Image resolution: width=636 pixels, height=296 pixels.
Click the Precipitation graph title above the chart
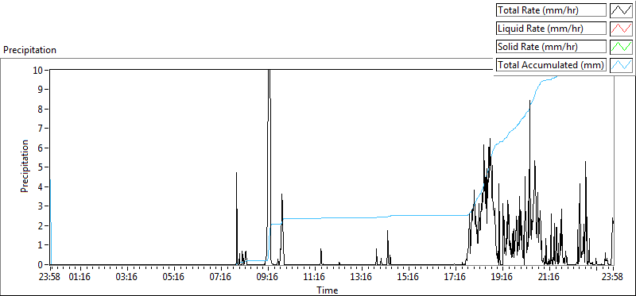pos(29,50)
